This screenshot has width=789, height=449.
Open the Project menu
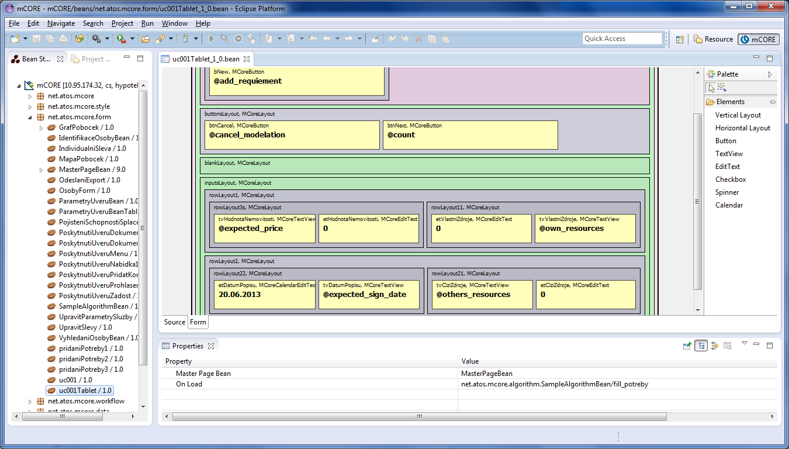coord(122,23)
